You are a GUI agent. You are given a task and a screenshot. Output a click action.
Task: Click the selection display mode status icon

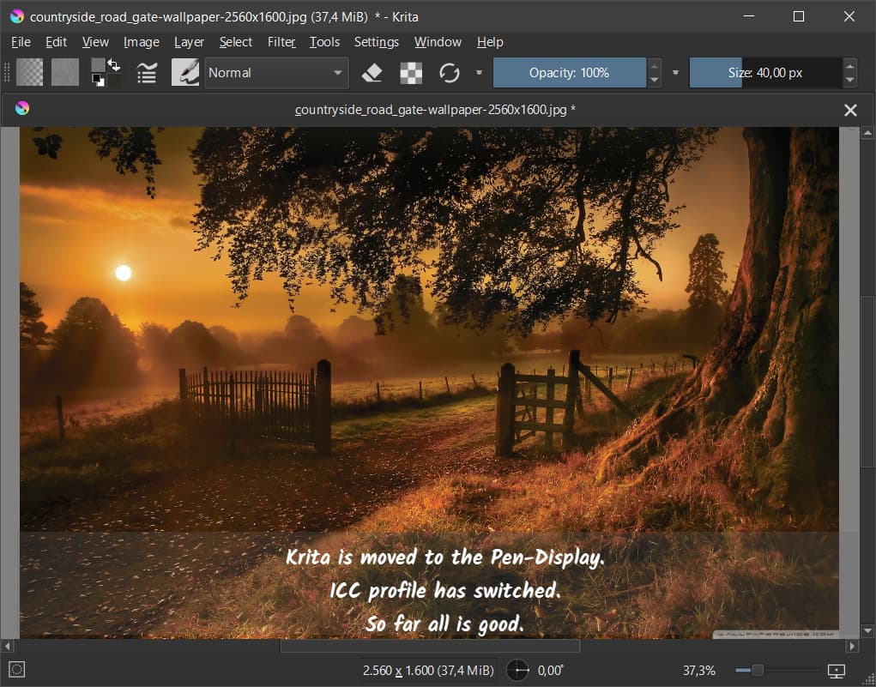pyautogui.click(x=18, y=670)
